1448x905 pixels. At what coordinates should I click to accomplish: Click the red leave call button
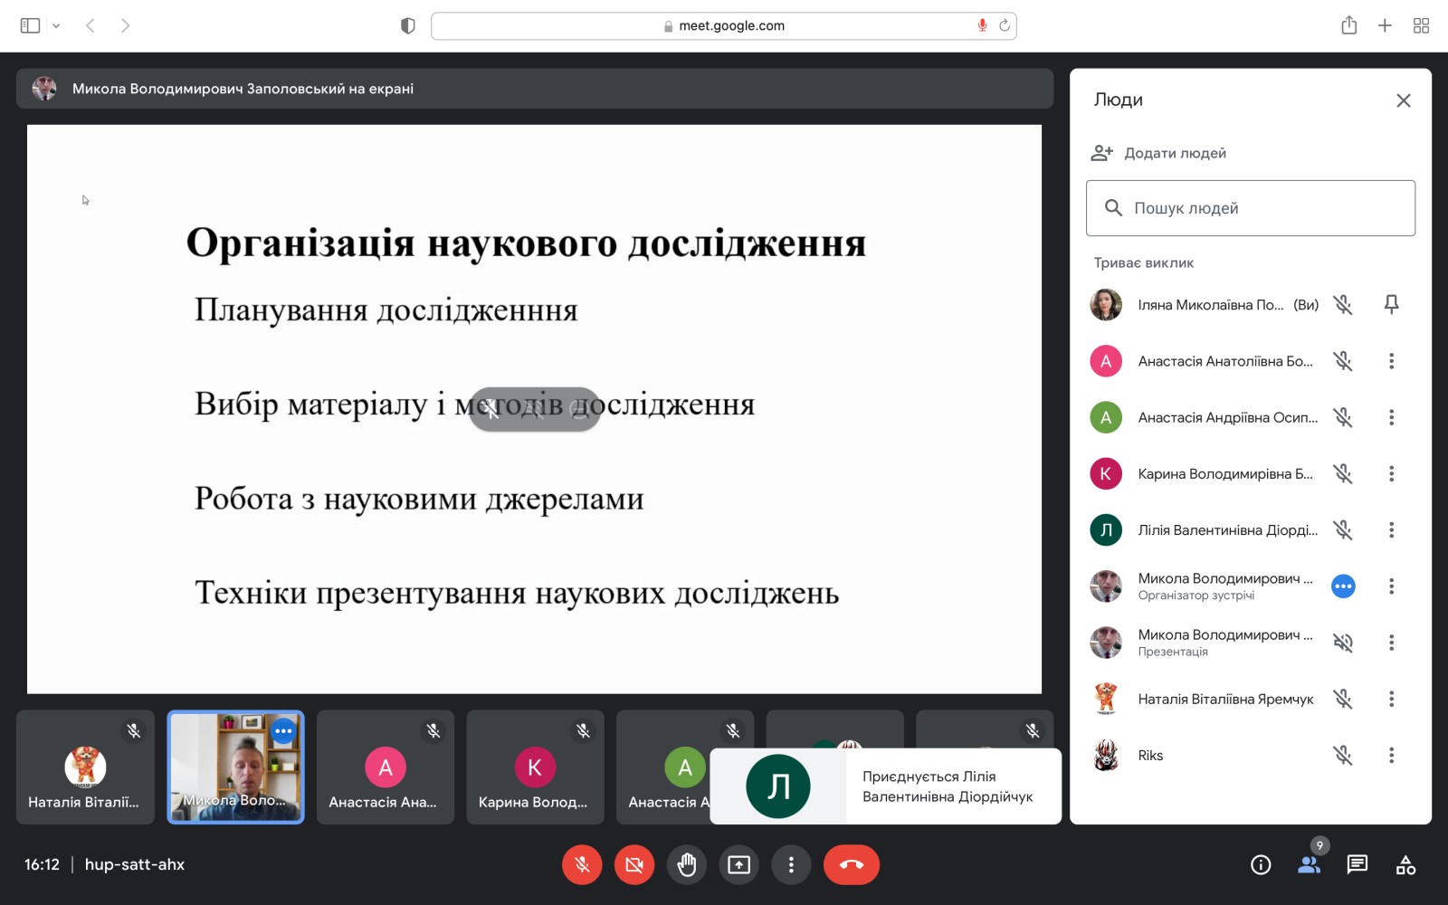[x=851, y=865]
